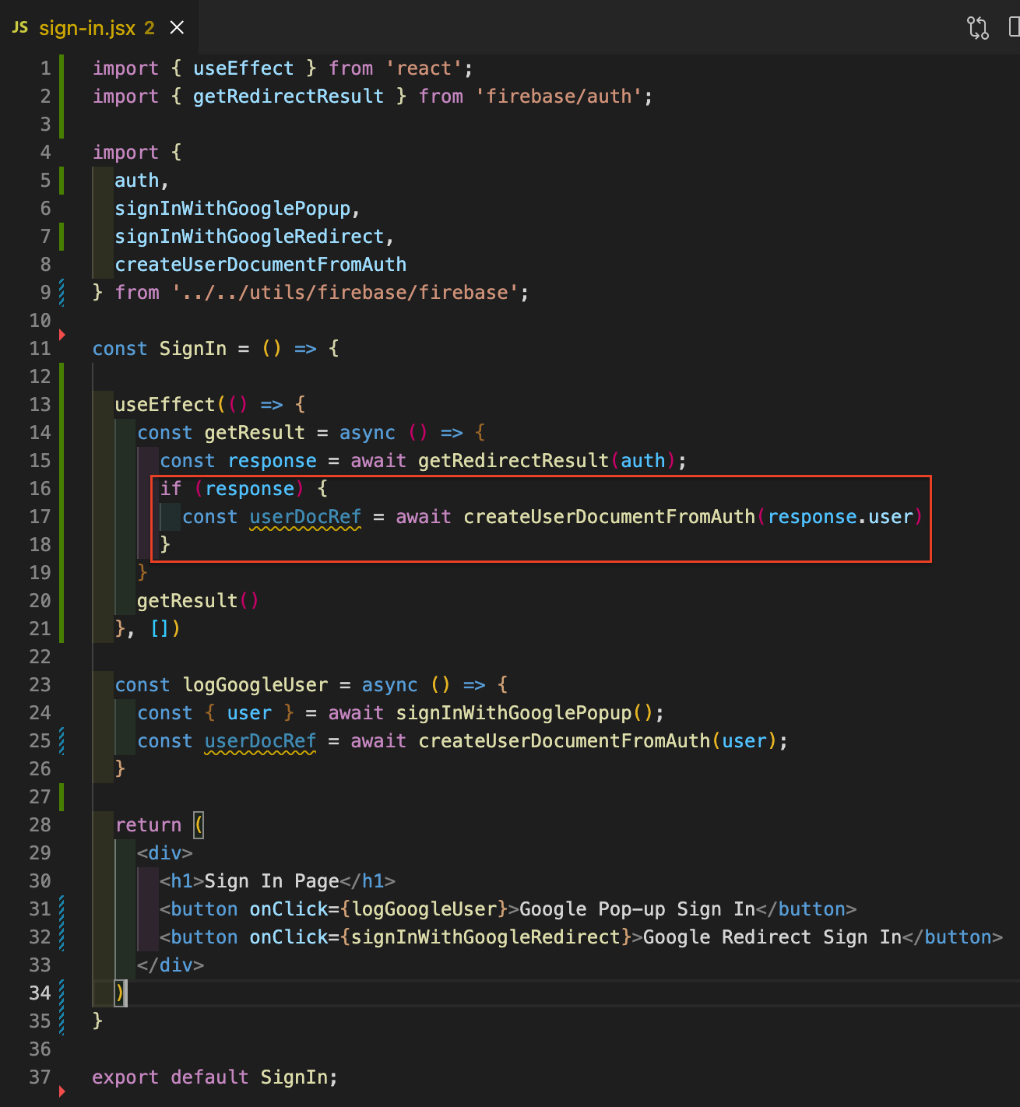The image size is (1020, 1107).
Task: Click line number 16 in gutter
Action: pos(40,489)
